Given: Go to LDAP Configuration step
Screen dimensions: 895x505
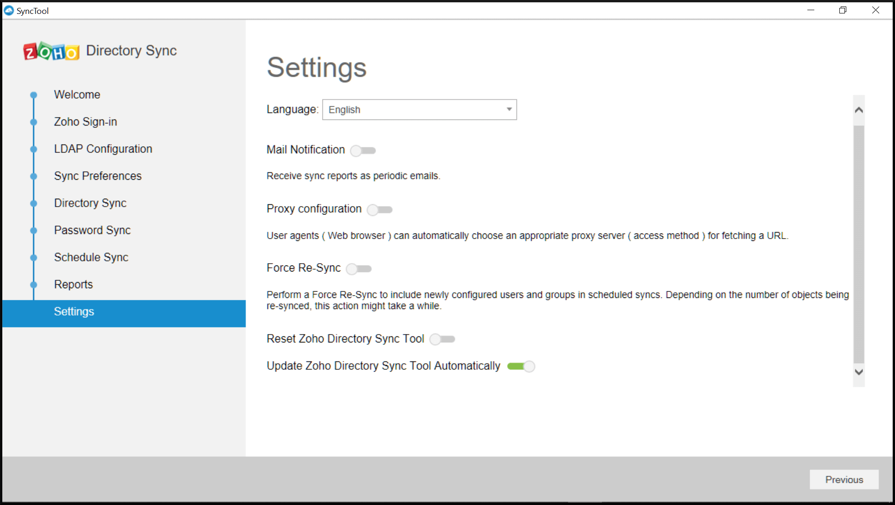Looking at the screenshot, I should [103, 149].
